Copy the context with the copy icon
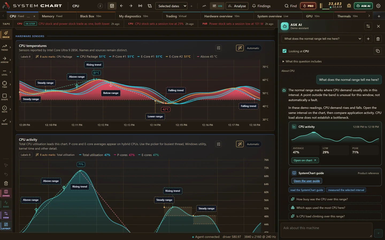 pos(378,51)
